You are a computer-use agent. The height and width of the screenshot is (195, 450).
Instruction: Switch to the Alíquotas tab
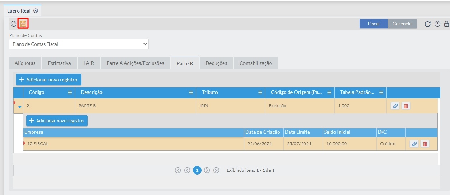click(x=25, y=63)
